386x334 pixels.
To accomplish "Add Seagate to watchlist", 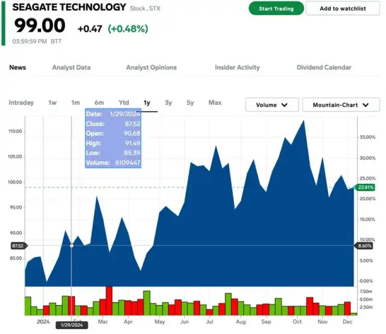I will click(343, 9).
